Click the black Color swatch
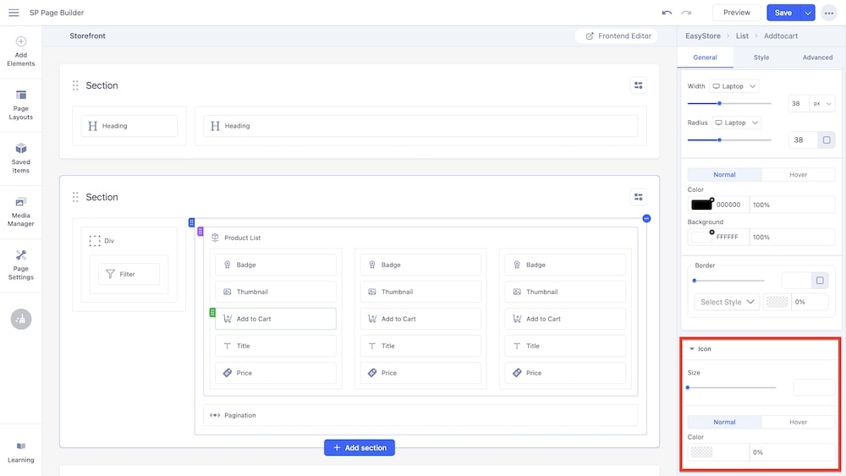 (x=701, y=205)
